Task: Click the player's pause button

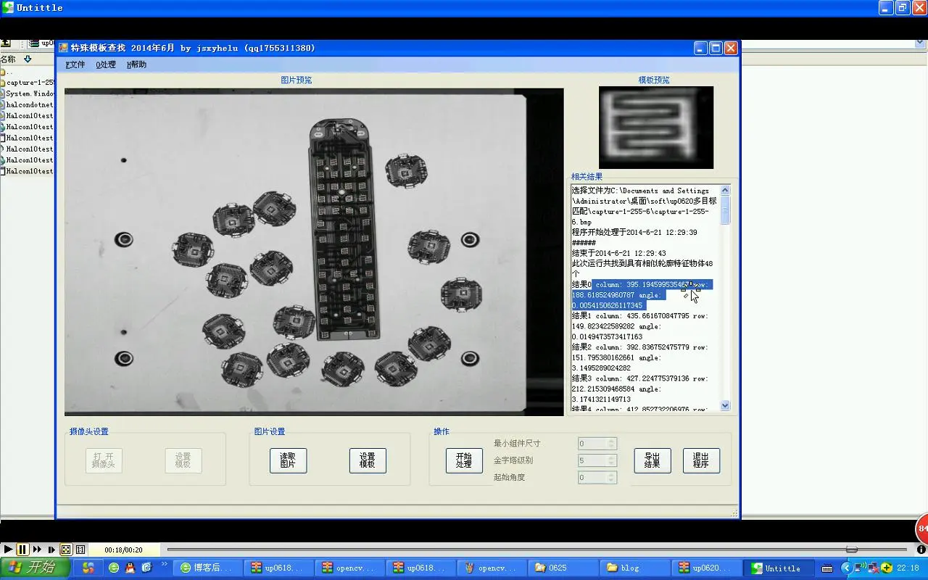Action: [22, 550]
